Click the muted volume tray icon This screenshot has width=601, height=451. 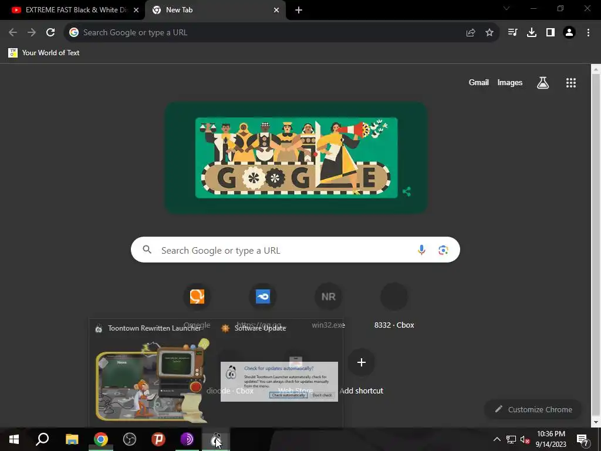coord(525,439)
